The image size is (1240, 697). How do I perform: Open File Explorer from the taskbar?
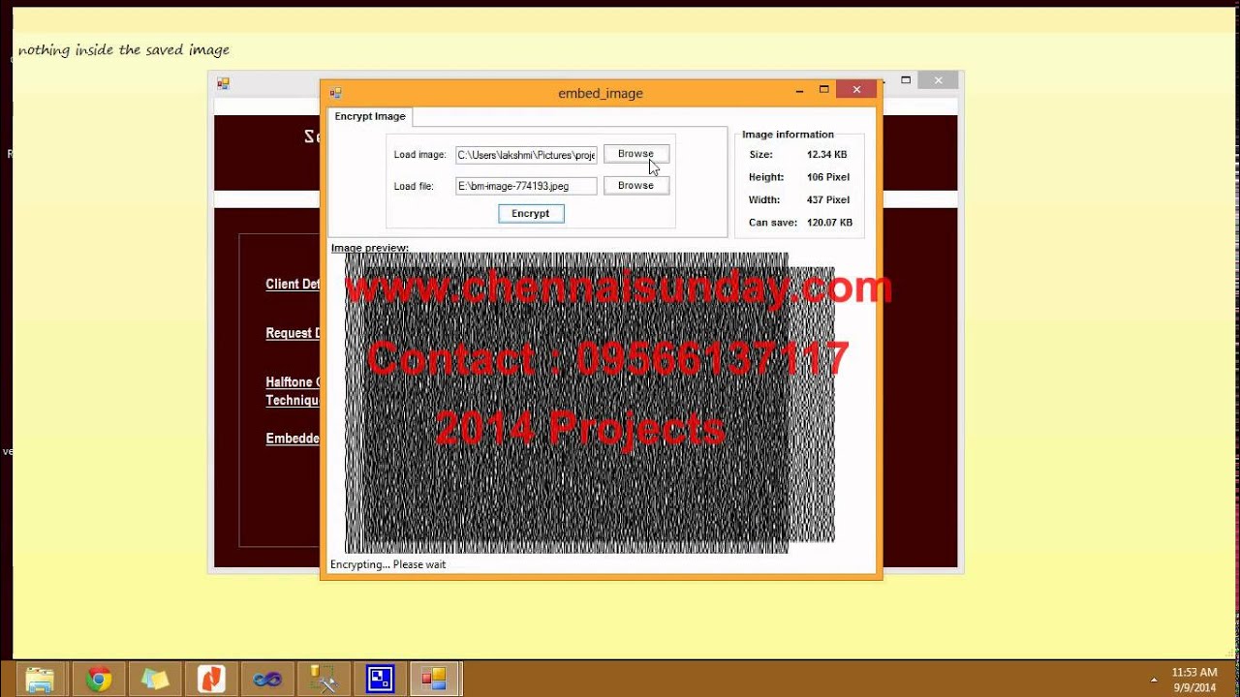(x=40, y=680)
